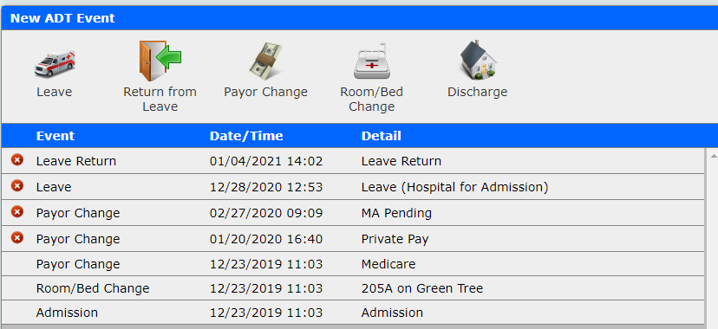Choose the Room/Bed Change bed icon

(x=371, y=61)
